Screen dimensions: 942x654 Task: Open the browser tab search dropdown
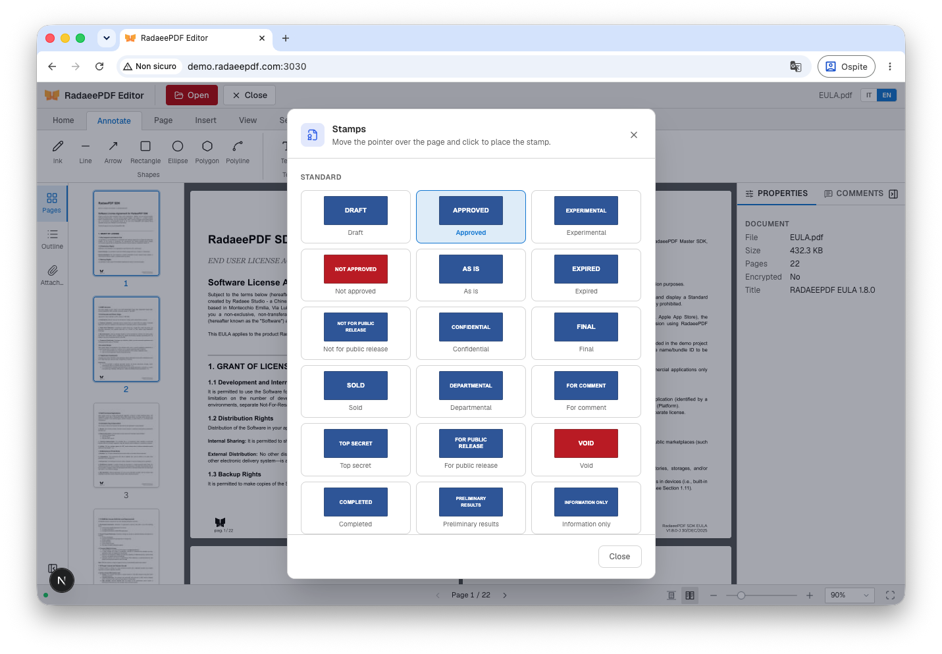107,38
